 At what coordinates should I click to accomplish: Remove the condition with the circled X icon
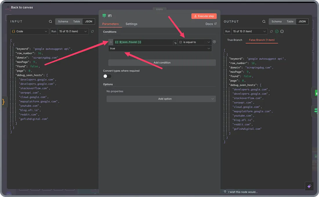pos(214,42)
